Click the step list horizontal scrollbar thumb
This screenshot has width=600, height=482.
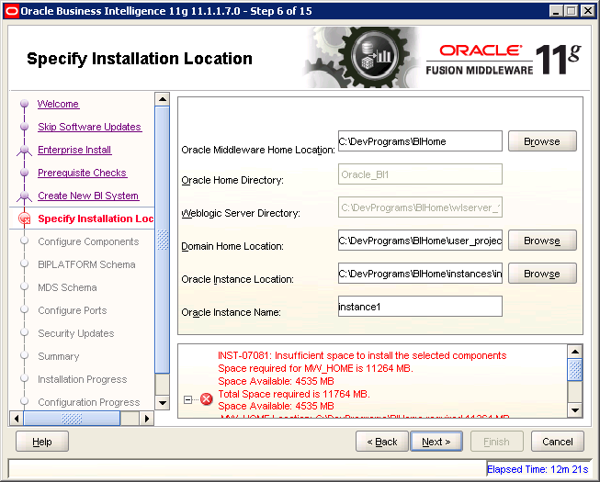coord(72,419)
